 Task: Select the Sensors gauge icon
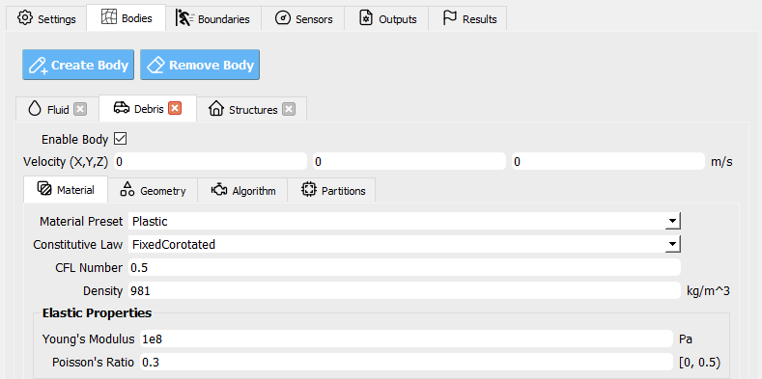[x=282, y=18]
